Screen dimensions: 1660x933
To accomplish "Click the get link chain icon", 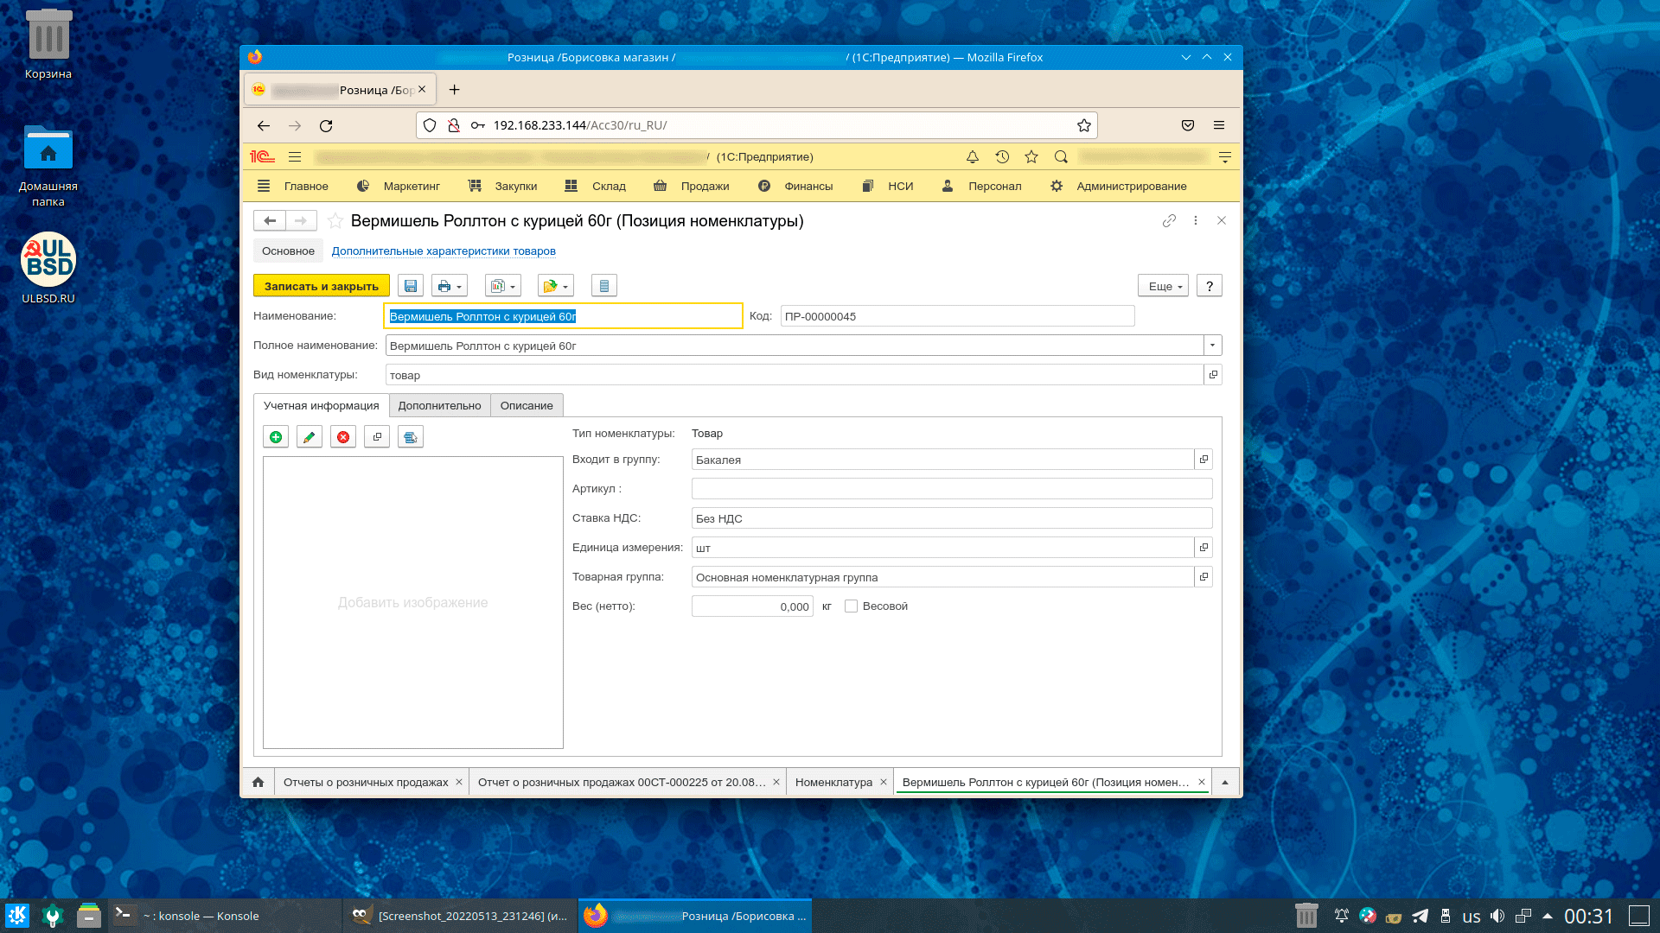I will (x=1169, y=221).
